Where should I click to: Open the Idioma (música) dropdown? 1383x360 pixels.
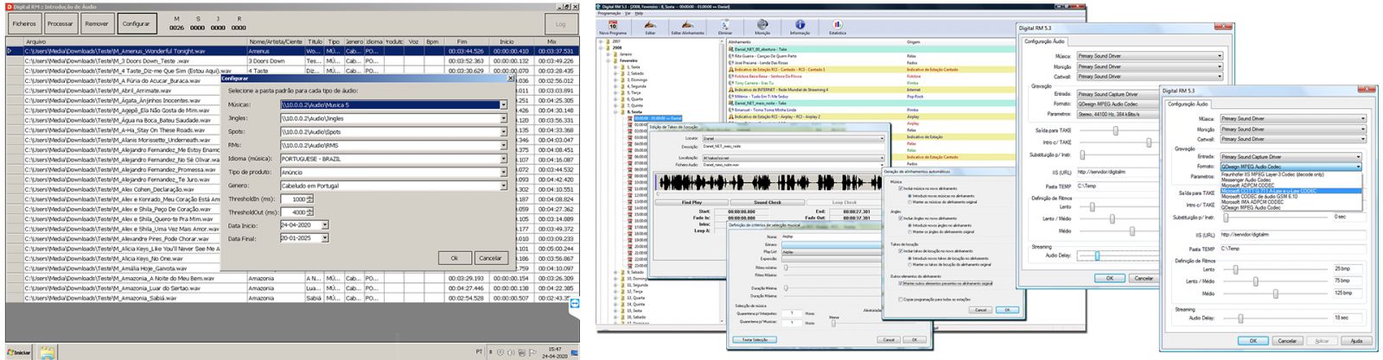coord(504,159)
